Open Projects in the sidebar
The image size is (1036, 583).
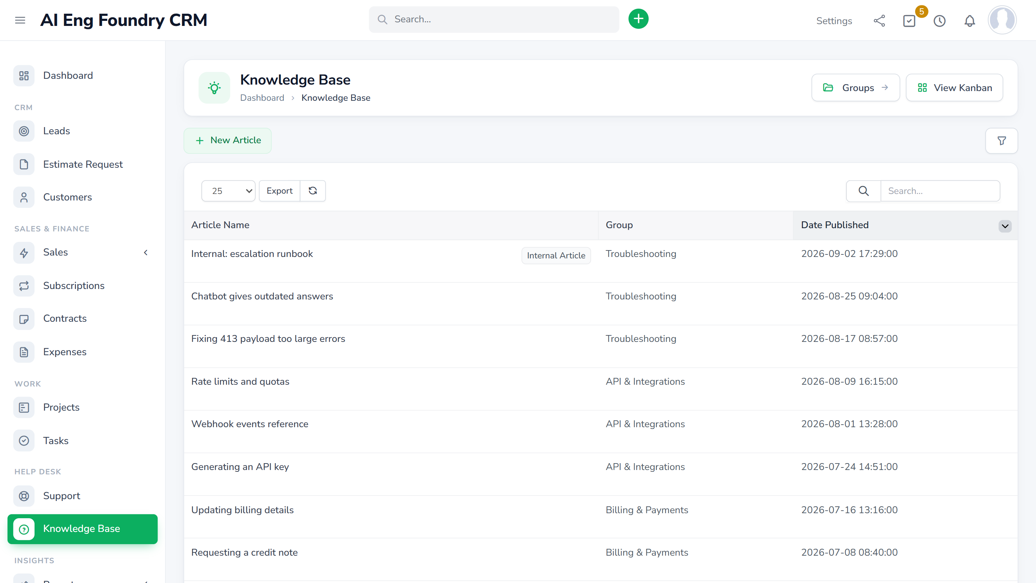point(61,407)
